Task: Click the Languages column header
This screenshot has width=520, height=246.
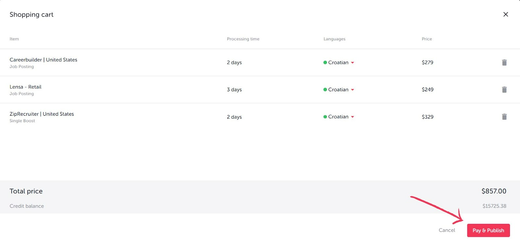Action: (x=334, y=39)
